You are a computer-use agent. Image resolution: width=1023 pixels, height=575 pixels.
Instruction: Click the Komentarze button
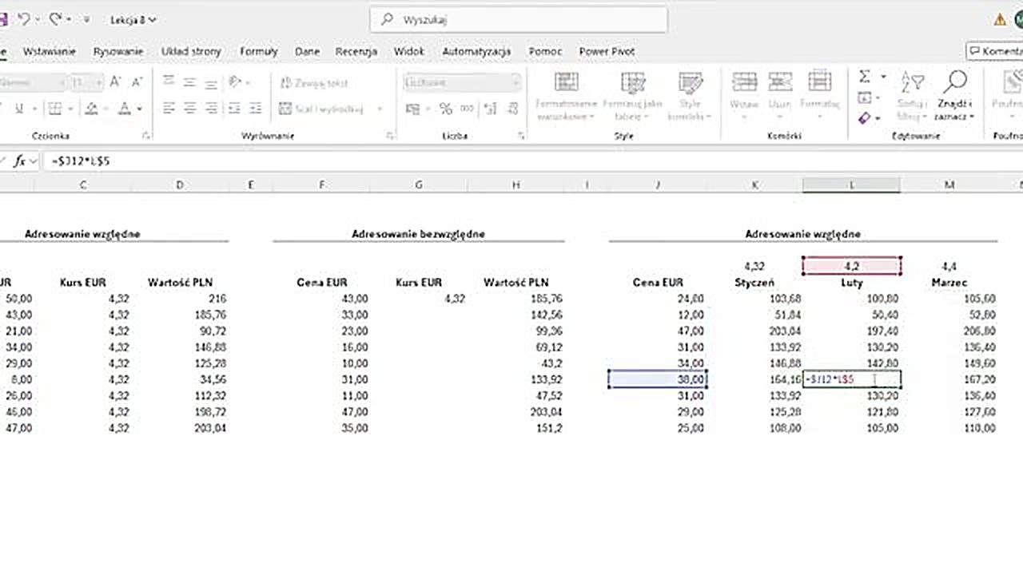point(995,51)
